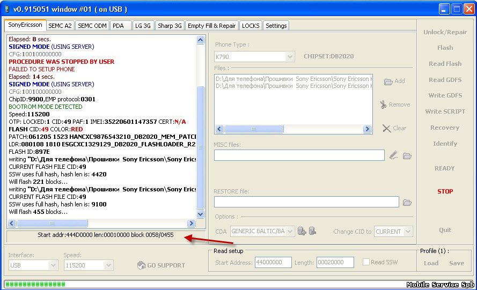Click the 'CHIPSET:DB2020' label

pyautogui.click(x=328, y=56)
